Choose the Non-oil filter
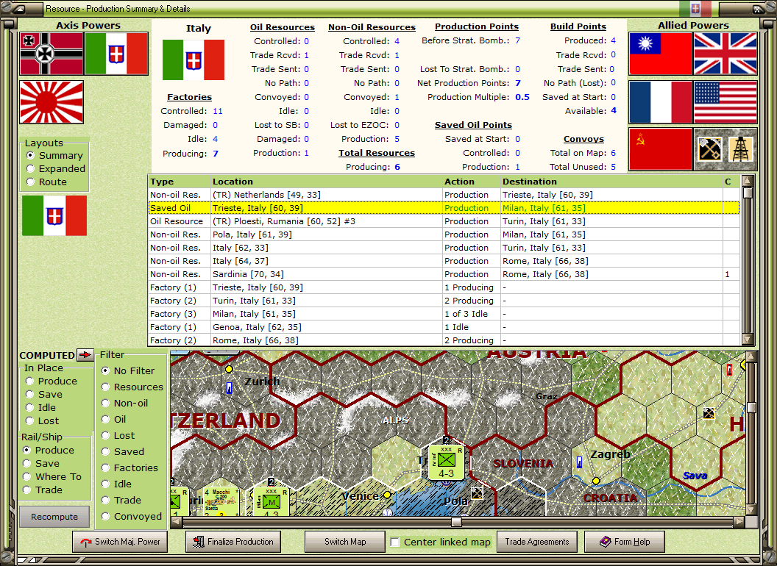 tap(105, 403)
